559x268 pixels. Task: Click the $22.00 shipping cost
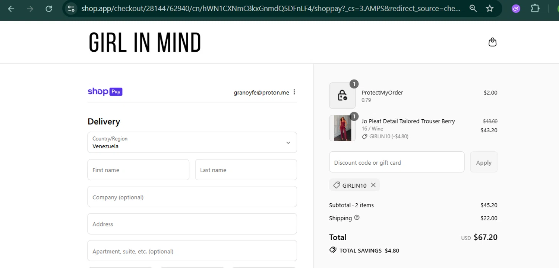click(x=489, y=218)
